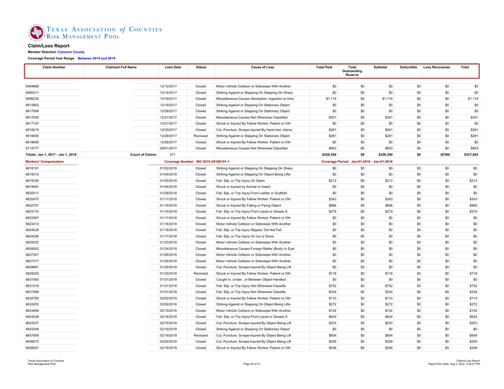
Task: Click the 'Loss Date' column header
Action: (x=173, y=67)
